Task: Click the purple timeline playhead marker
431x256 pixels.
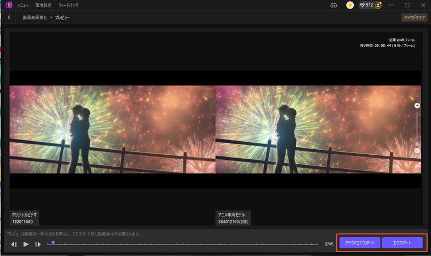Action: pyautogui.click(x=53, y=242)
